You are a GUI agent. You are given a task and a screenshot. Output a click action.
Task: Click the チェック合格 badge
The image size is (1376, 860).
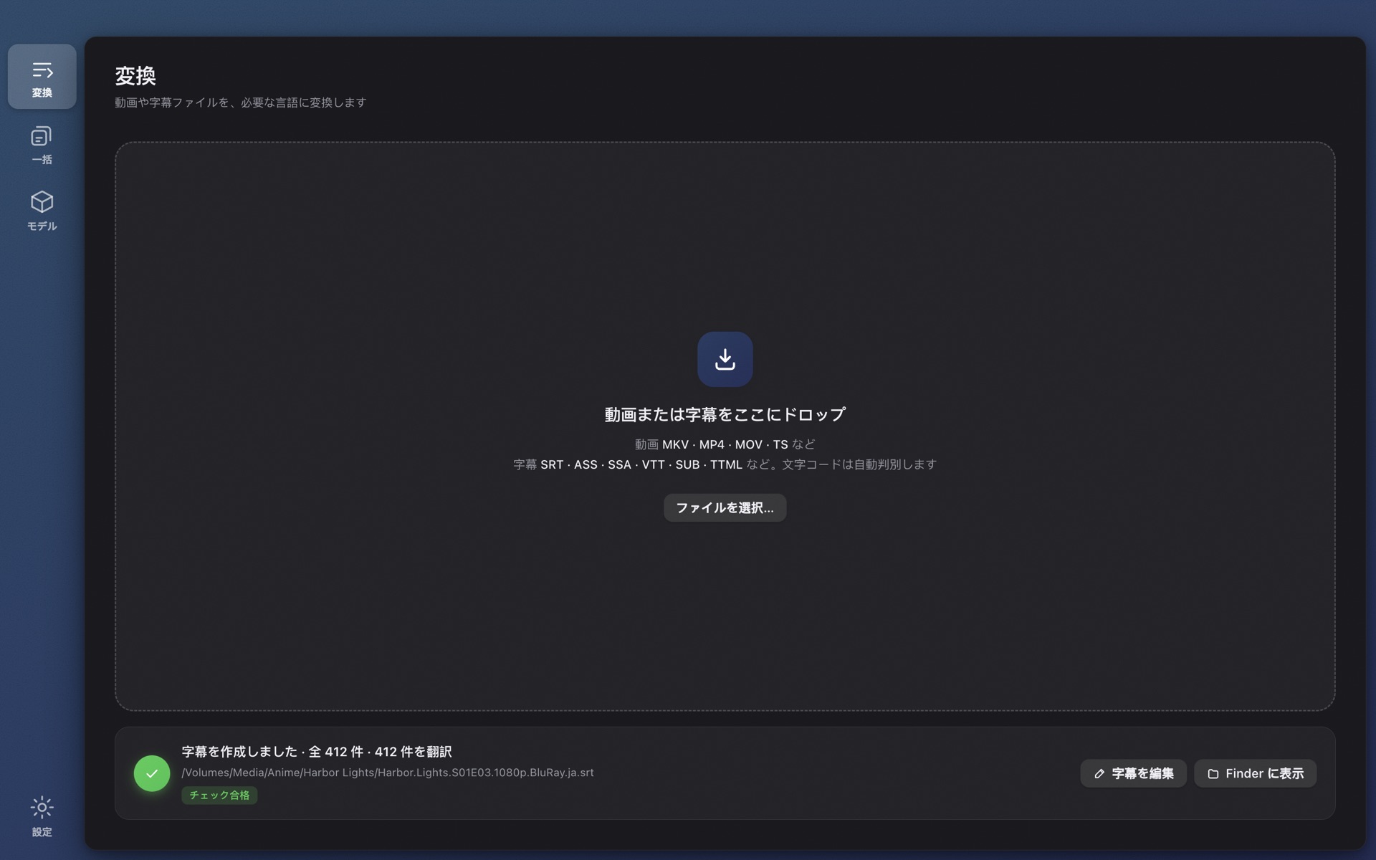(219, 795)
